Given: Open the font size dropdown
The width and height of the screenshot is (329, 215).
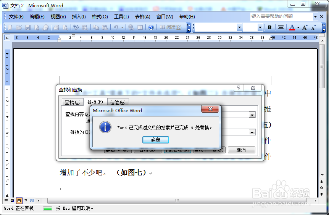Looking at the screenshot, I should [260, 27].
